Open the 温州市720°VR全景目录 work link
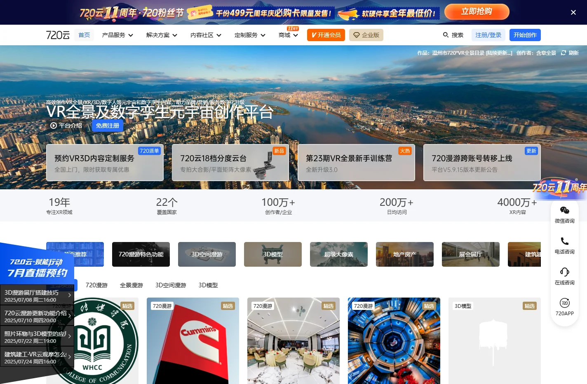 (x=472, y=53)
